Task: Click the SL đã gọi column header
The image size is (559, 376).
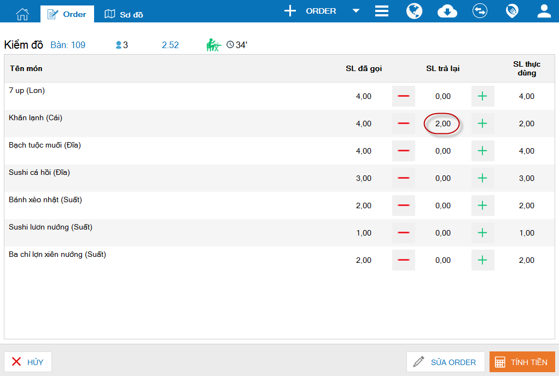Action: 364,68
